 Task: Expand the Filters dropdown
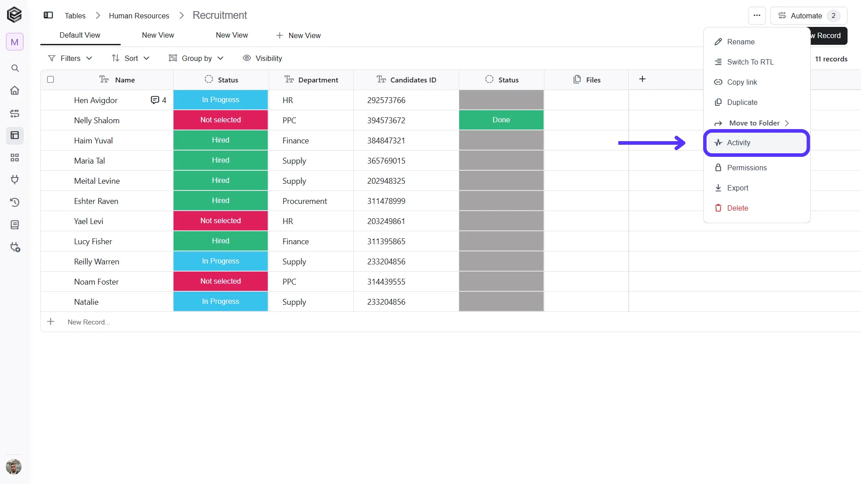click(70, 58)
